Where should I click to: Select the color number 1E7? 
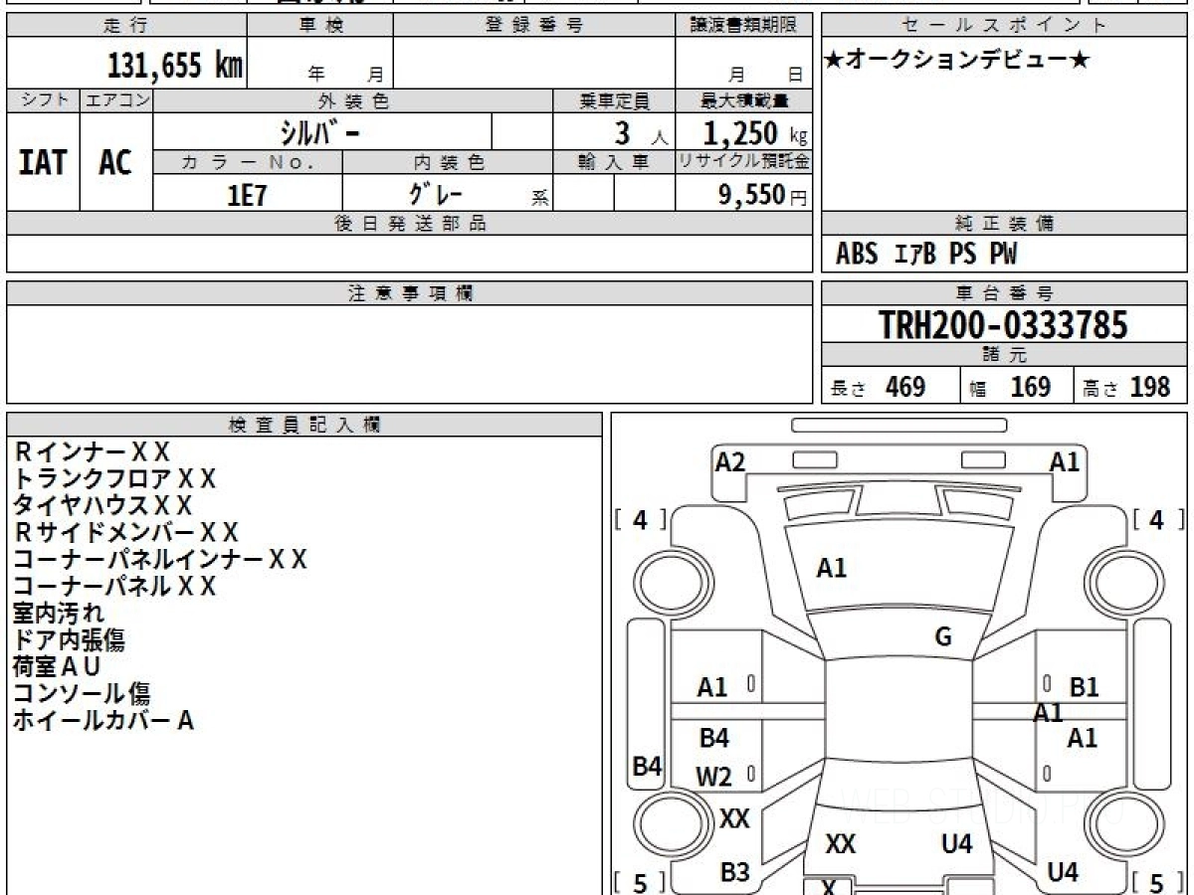[x=247, y=195]
